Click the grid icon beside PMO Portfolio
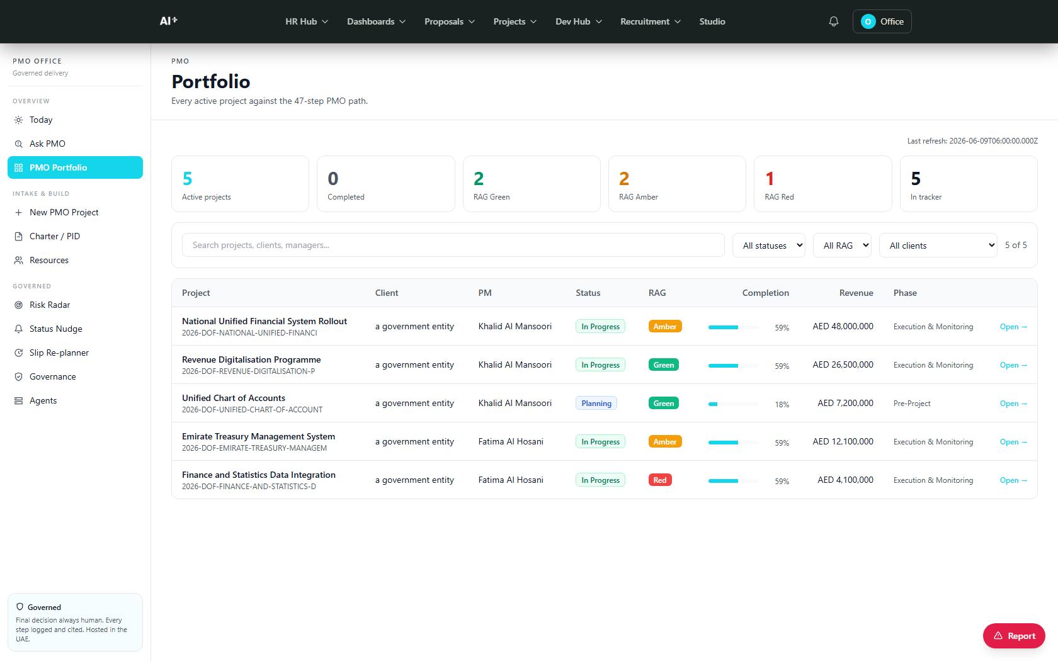1058x661 pixels. 19,167
